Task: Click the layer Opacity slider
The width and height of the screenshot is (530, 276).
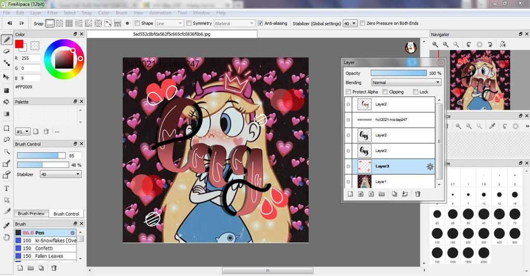Action: point(399,73)
